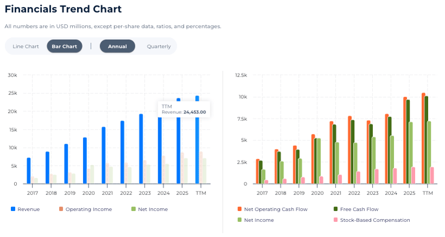445x237 pixels.
Task: Toggle Net Operating Cash Flow legend
Action: (275, 209)
